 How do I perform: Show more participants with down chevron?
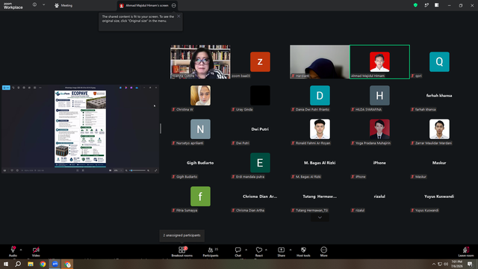tap(320, 217)
